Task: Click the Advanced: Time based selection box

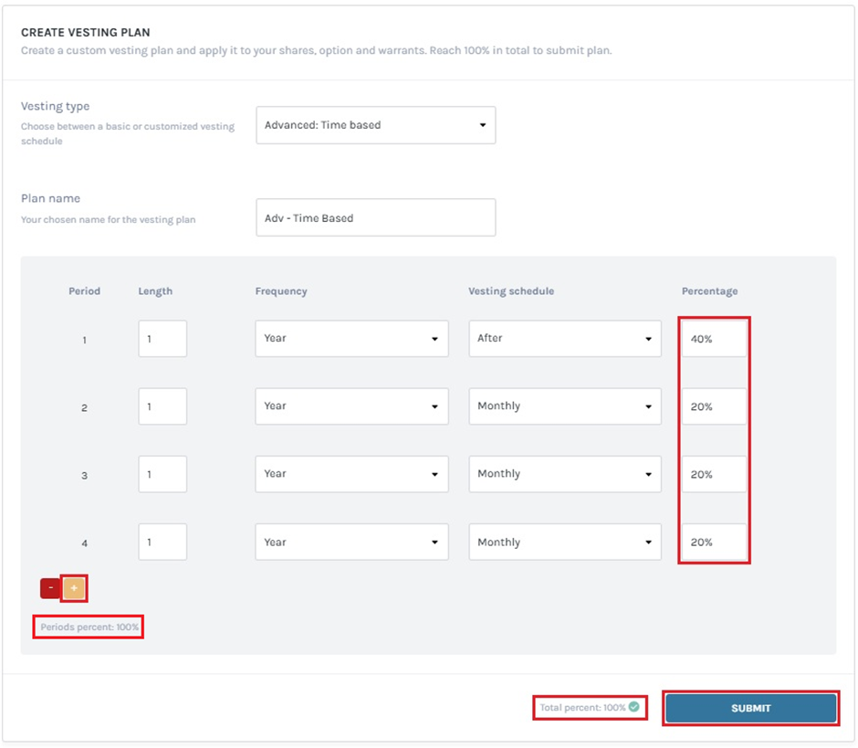Action: 375,125
